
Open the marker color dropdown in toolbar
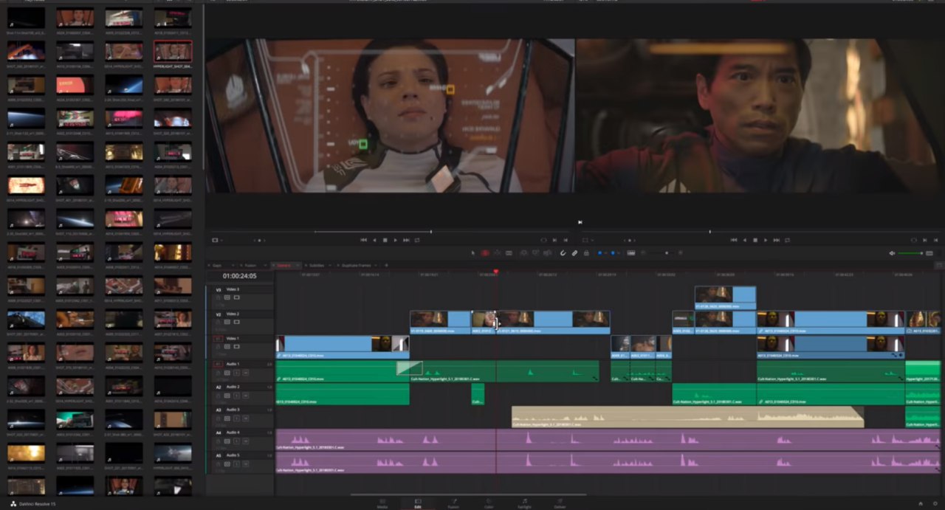pyautogui.click(x=619, y=253)
